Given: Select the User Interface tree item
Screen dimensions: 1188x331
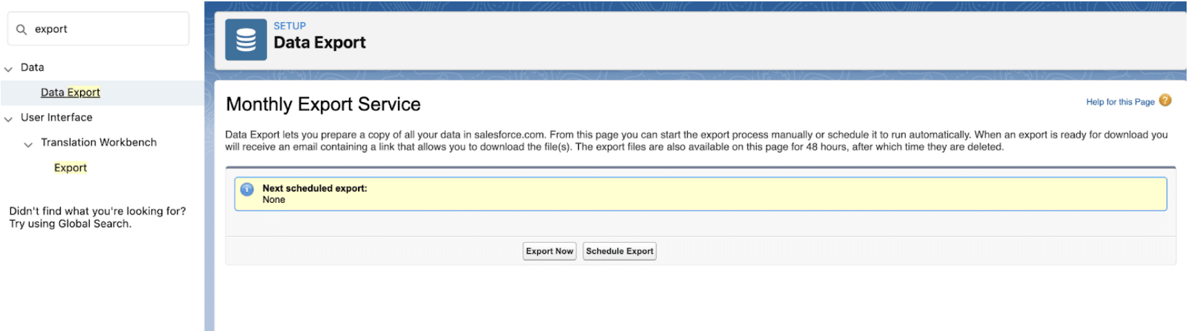Looking at the screenshot, I should click(57, 117).
